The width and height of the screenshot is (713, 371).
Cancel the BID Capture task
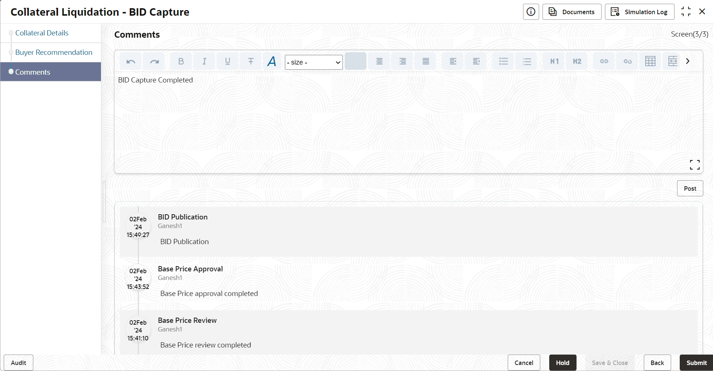tap(524, 363)
